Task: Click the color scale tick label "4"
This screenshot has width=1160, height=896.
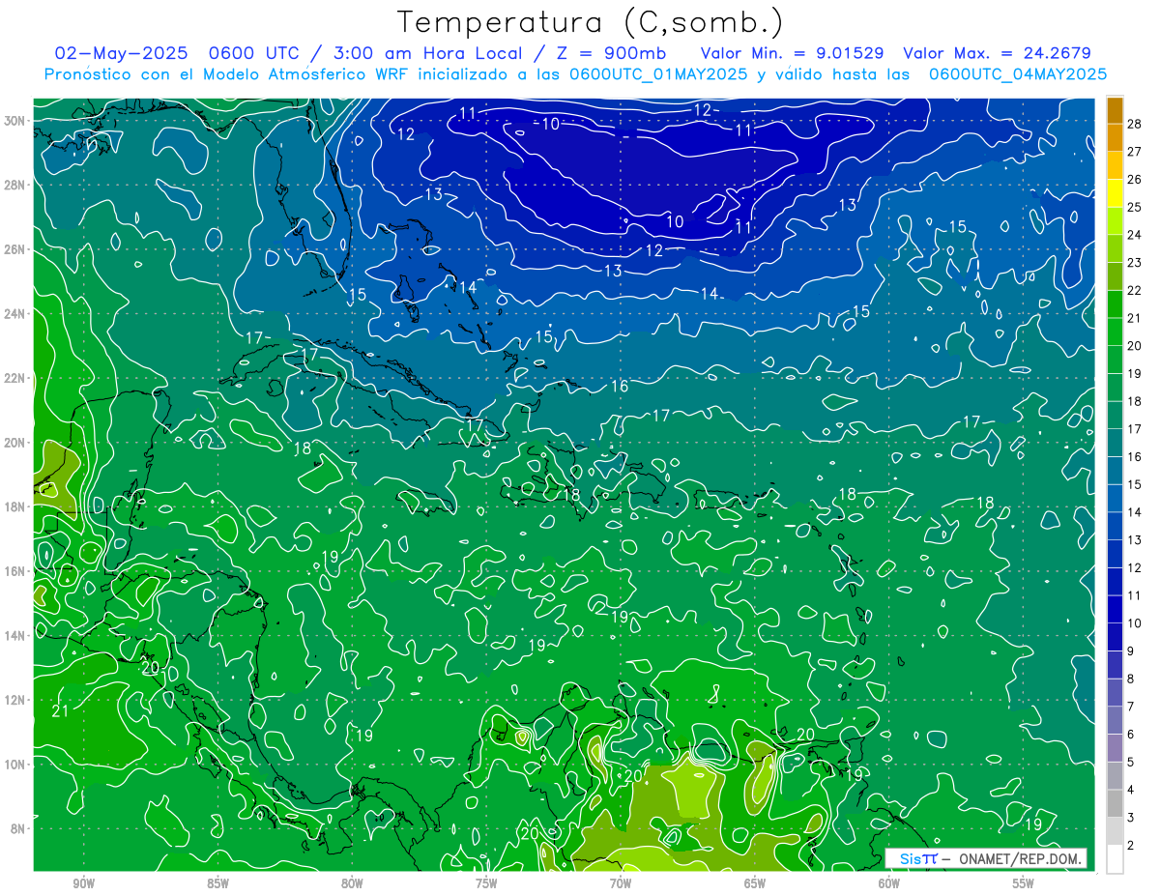Action: 1131,790
